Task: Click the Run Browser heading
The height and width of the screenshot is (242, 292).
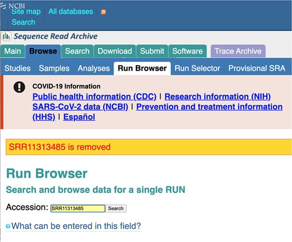Action: point(47,174)
